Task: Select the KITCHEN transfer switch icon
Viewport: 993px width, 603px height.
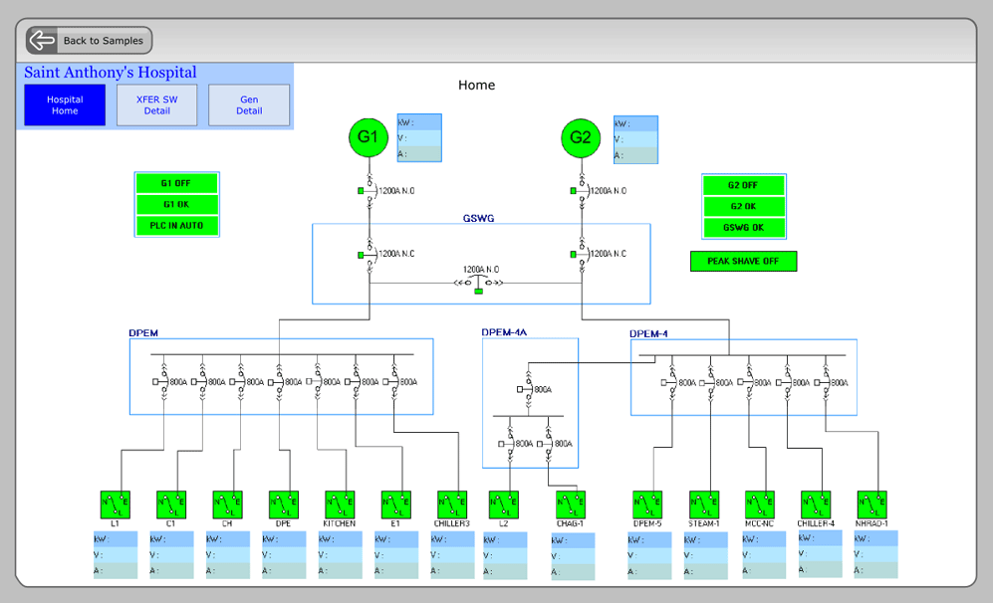Action: (x=340, y=504)
